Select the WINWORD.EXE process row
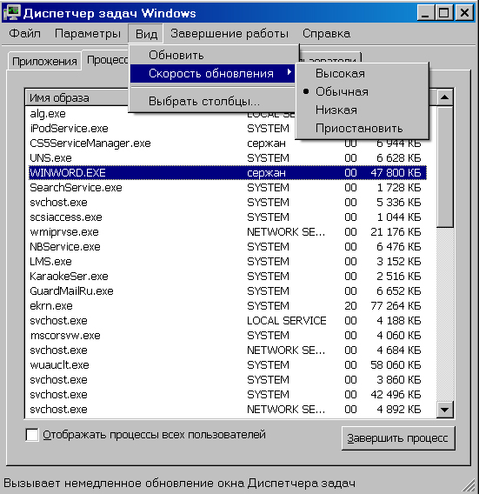The width and height of the screenshot is (479, 494). pos(228,173)
